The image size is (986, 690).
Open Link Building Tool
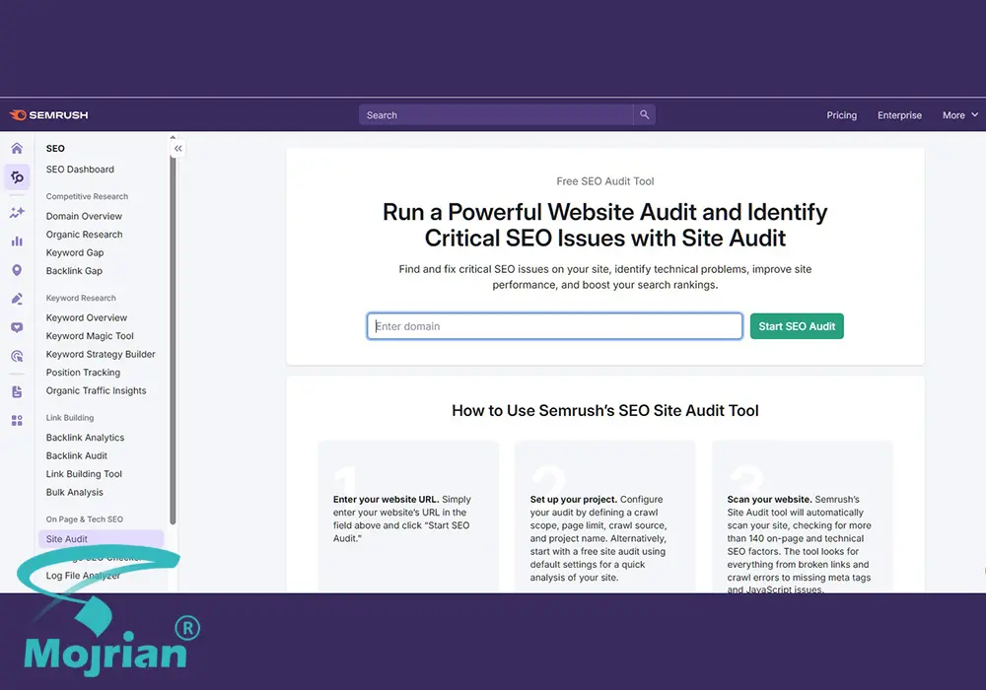pyautogui.click(x=84, y=474)
